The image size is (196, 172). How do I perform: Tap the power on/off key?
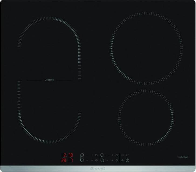click(x=127, y=160)
